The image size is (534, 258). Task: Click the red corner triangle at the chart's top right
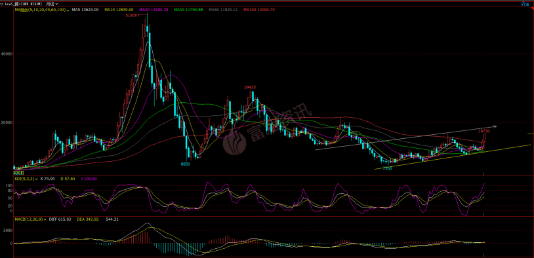click(x=532, y=9)
